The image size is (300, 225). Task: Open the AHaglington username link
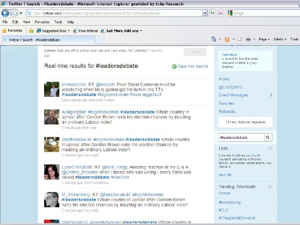74,112
